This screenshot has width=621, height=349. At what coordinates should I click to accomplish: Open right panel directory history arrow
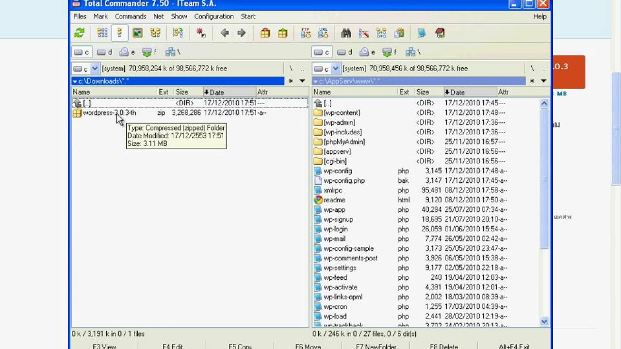(x=543, y=81)
